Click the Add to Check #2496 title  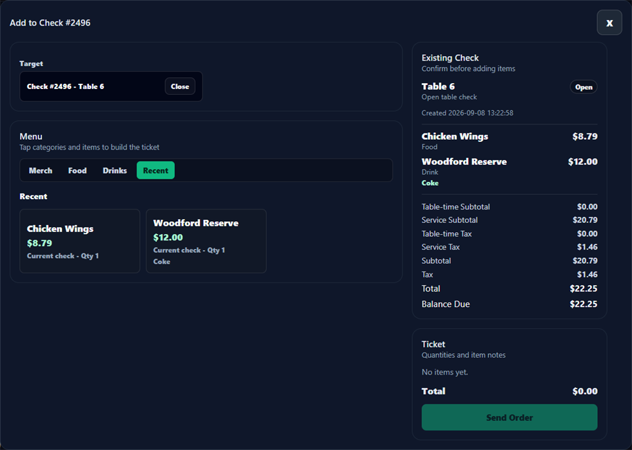50,23
